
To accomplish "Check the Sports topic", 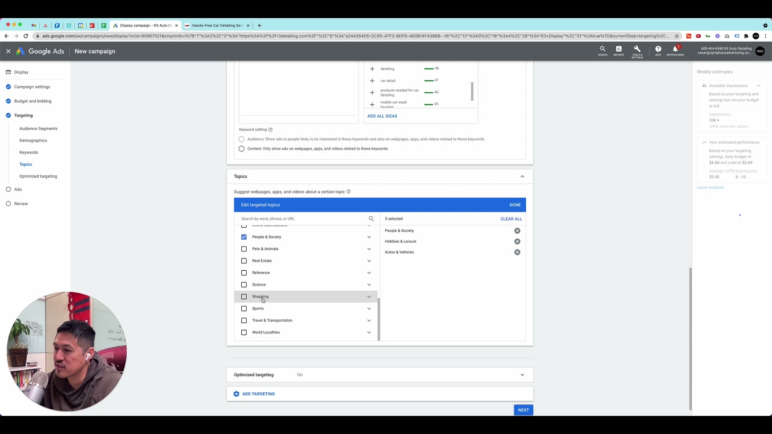I will tap(244, 309).
